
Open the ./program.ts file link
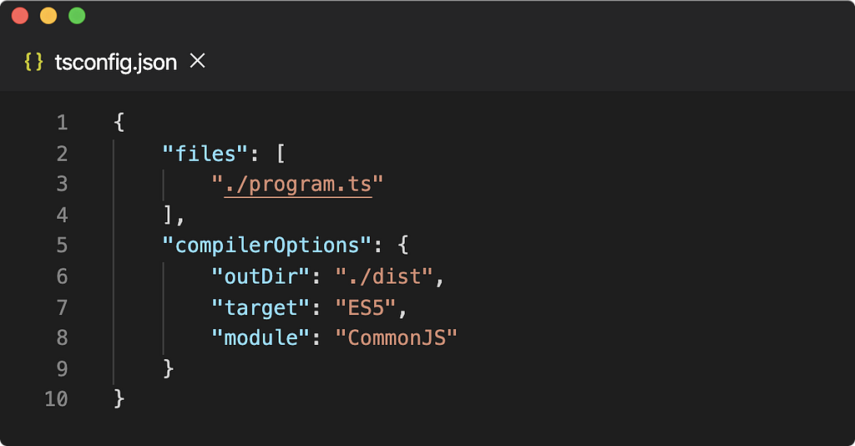298,185
